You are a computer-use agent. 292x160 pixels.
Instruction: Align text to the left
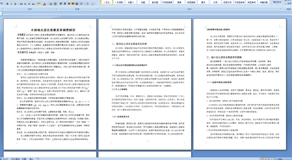tap(61, 4)
